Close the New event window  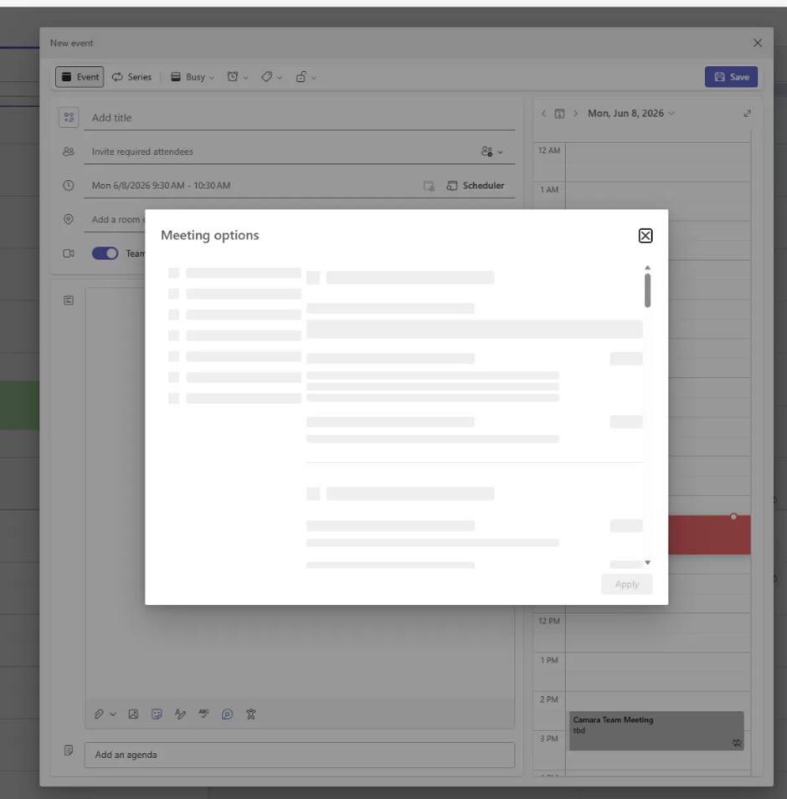[x=758, y=43]
